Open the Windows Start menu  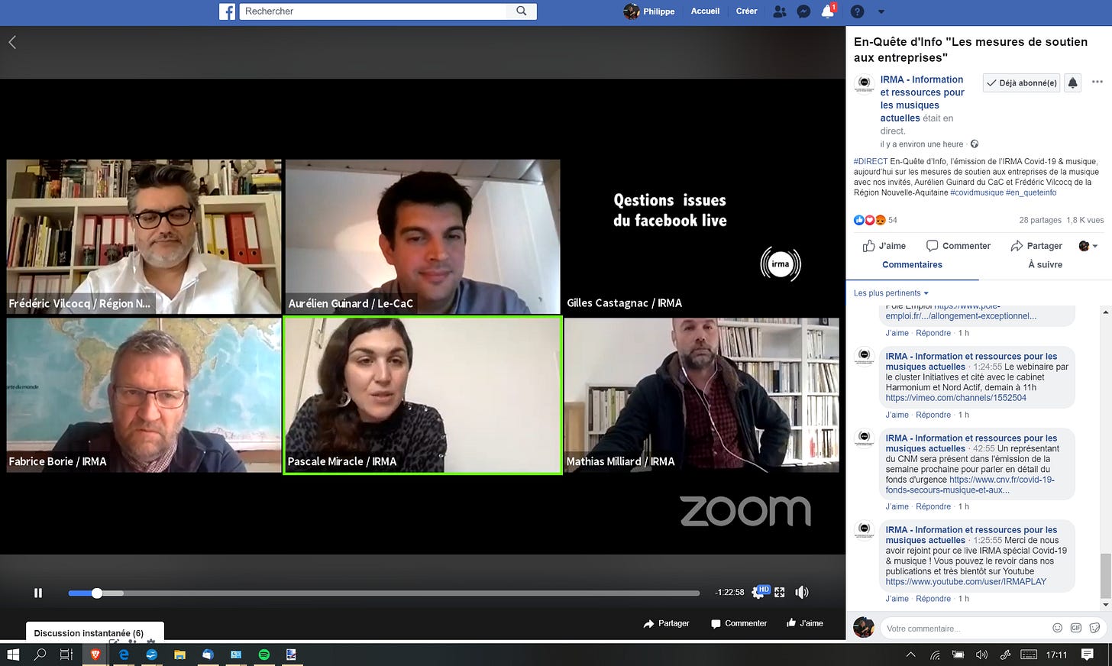pyautogui.click(x=12, y=655)
